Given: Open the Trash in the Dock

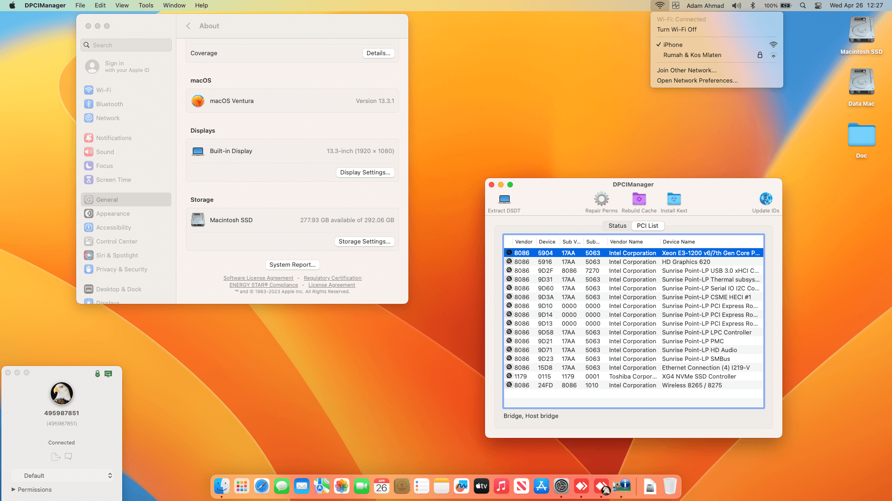Looking at the screenshot, I should coord(670,486).
